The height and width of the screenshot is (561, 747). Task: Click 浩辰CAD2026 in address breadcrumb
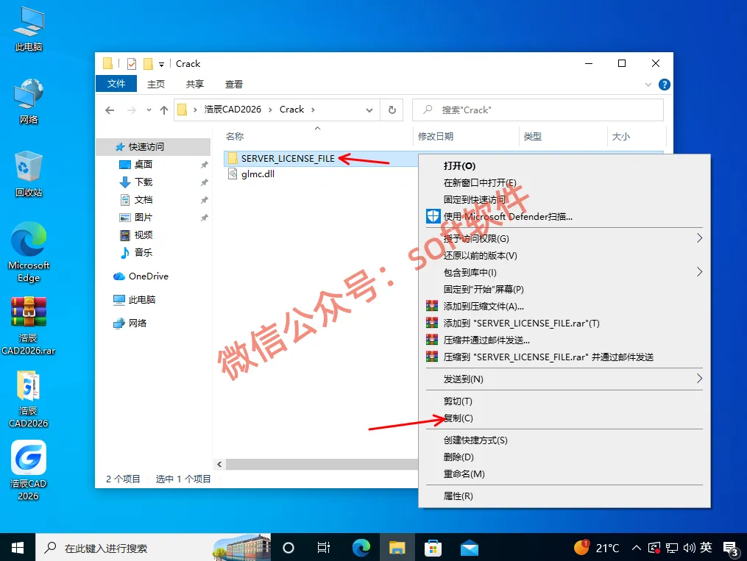pyautogui.click(x=233, y=110)
